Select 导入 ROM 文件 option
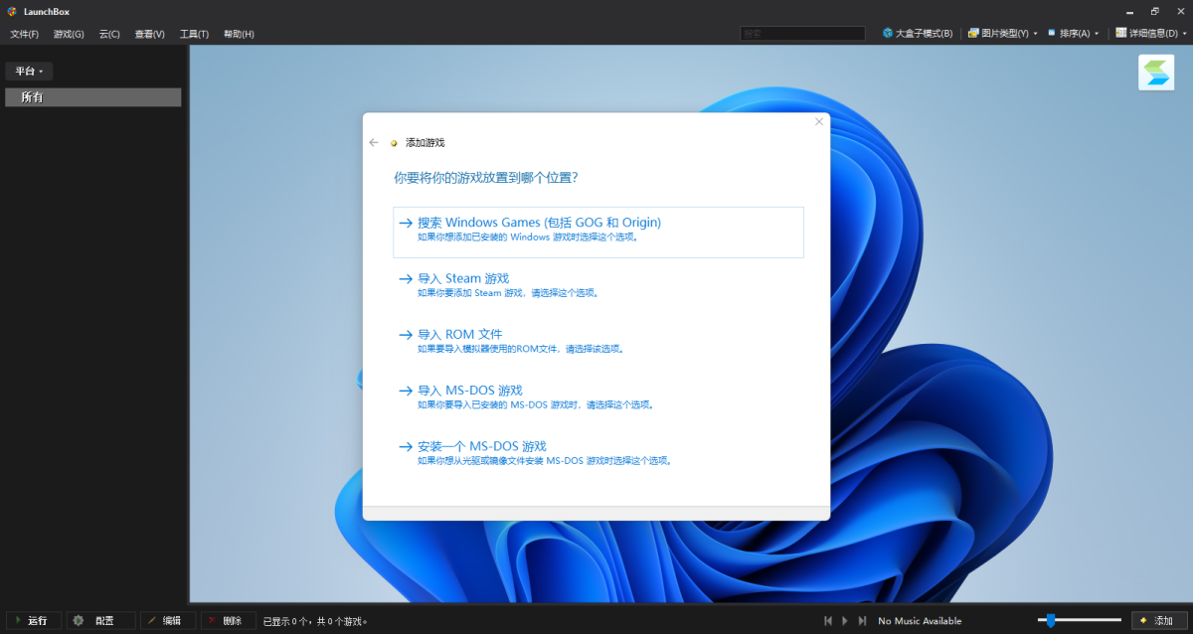 click(460, 335)
